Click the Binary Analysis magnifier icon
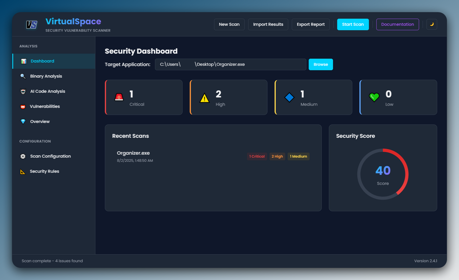The image size is (459, 280). coord(23,76)
